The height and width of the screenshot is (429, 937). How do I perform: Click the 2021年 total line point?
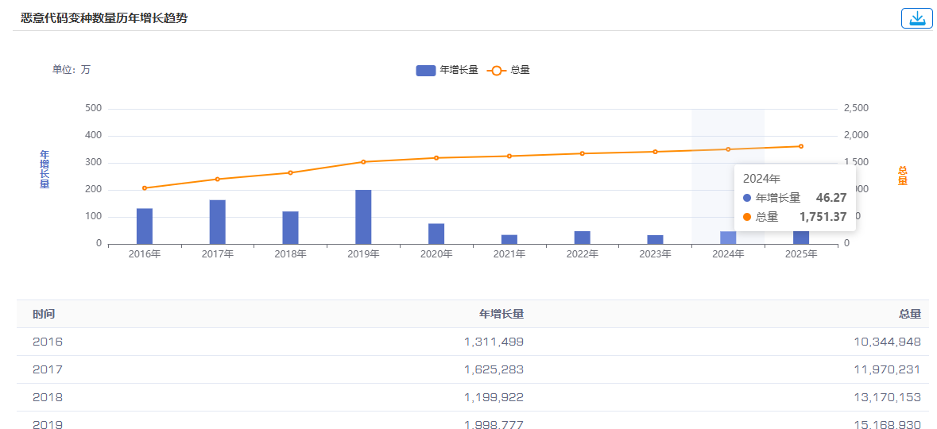[x=509, y=156]
